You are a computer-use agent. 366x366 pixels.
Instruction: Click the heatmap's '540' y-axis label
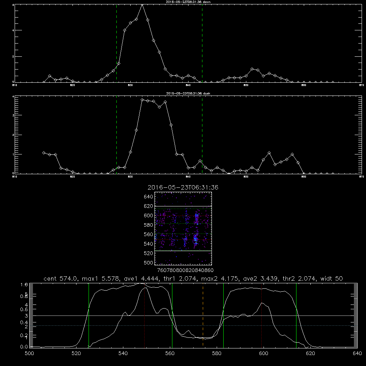click(x=149, y=244)
